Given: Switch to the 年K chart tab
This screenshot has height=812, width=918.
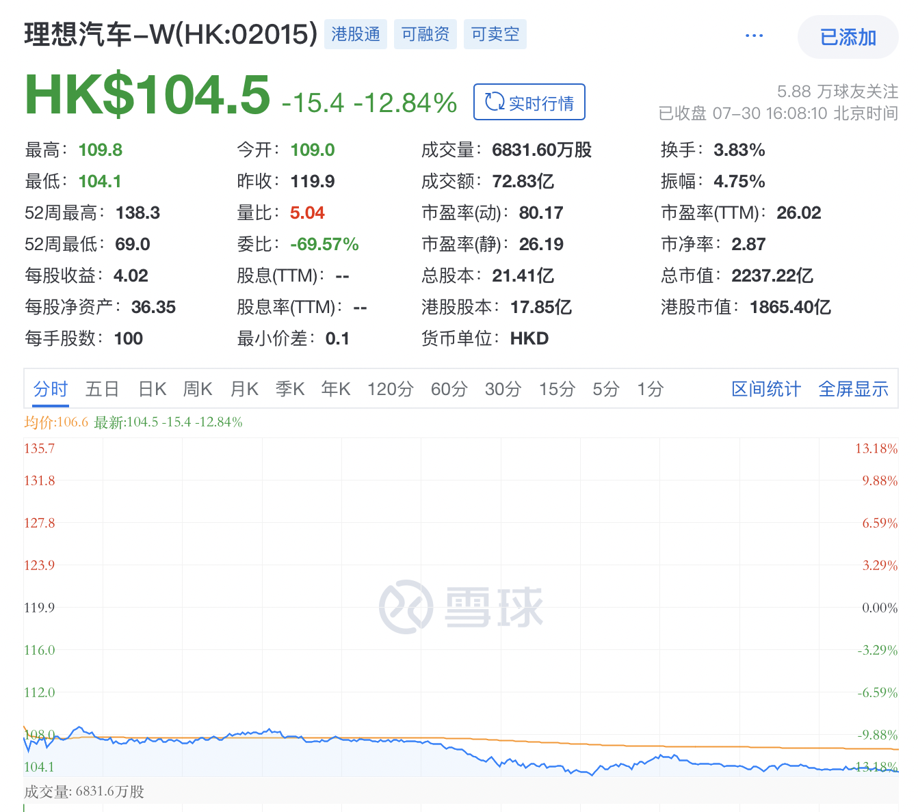Looking at the screenshot, I should pyautogui.click(x=336, y=390).
